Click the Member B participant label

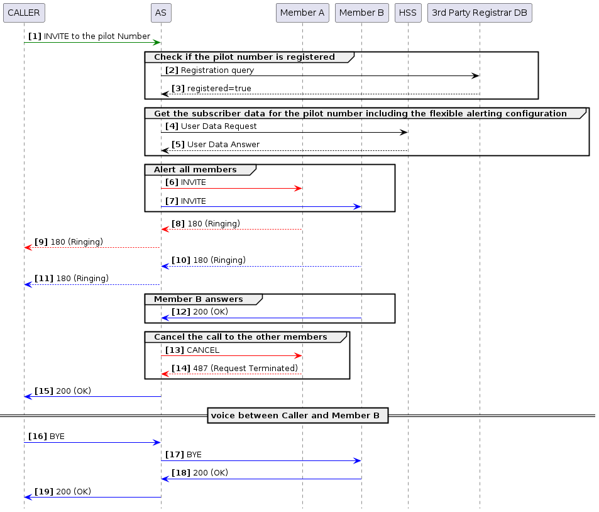pyautogui.click(x=361, y=13)
